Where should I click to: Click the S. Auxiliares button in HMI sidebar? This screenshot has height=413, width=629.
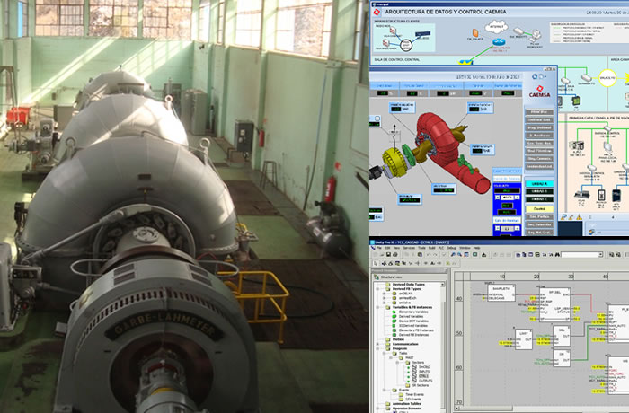pyautogui.click(x=539, y=136)
